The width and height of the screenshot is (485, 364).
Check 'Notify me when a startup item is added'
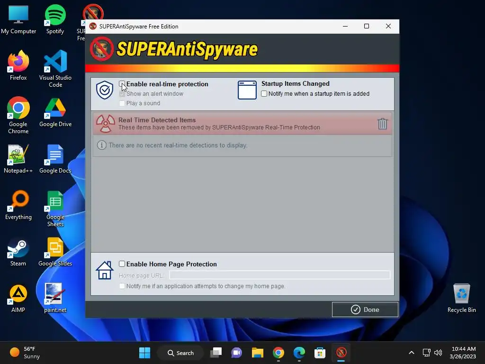click(264, 93)
